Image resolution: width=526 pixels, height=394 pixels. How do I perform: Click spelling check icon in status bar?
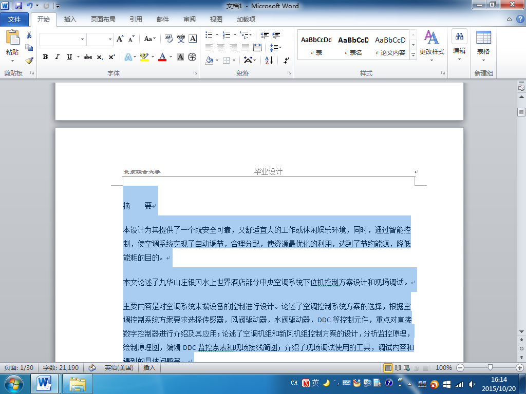(92, 368)
